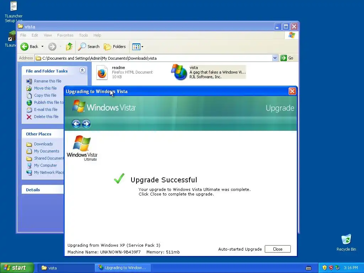The image size is (364, 273).
Task: Switch to Upgrading to Windows taskbar button
Action: coord(123,268)
